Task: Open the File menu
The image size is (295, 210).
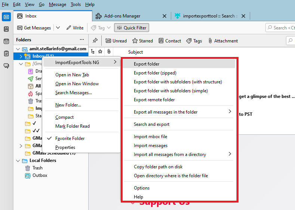Action: point(5,4)
